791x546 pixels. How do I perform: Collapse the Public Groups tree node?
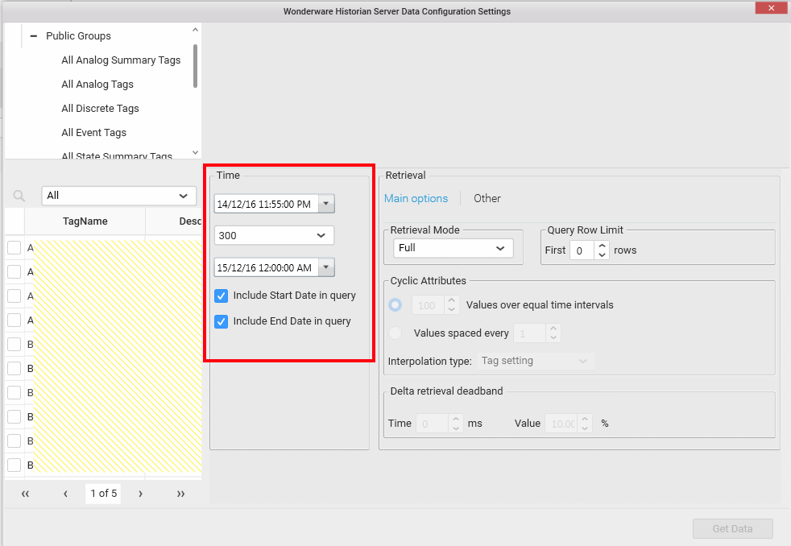(x=33, y=35)
